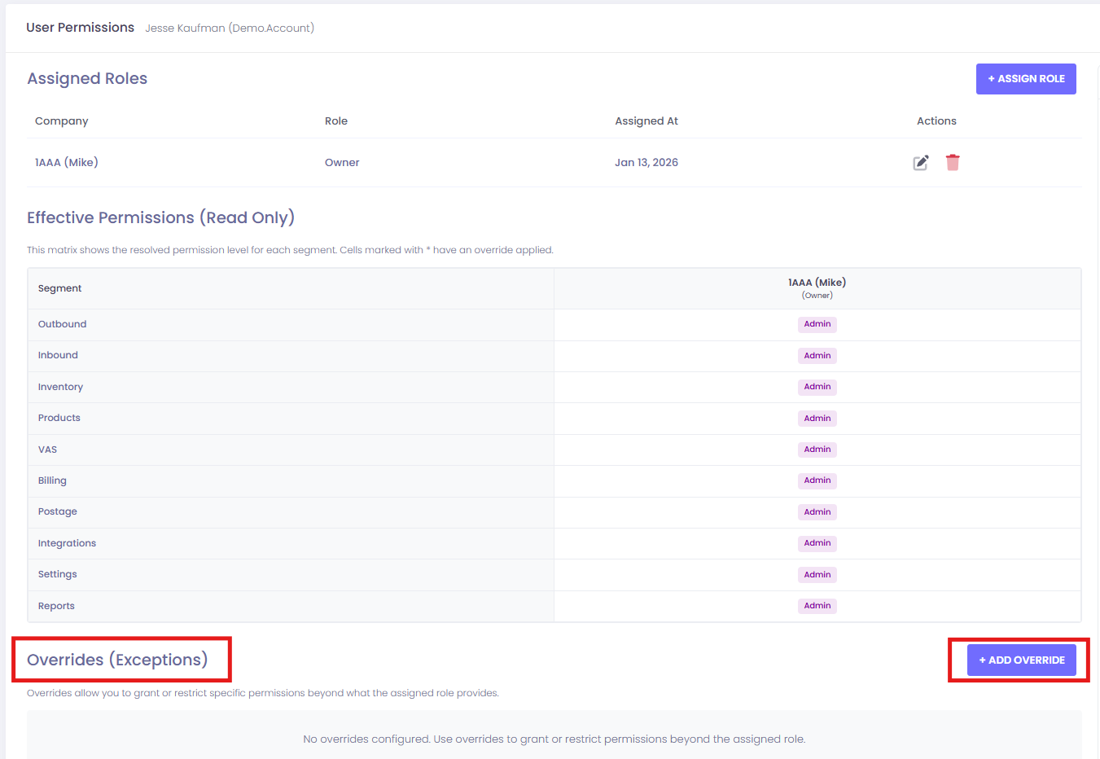Image resolution: width=1100 pixels, height=759 pixels.
Task: Click the Role column header
Action: 335,121
